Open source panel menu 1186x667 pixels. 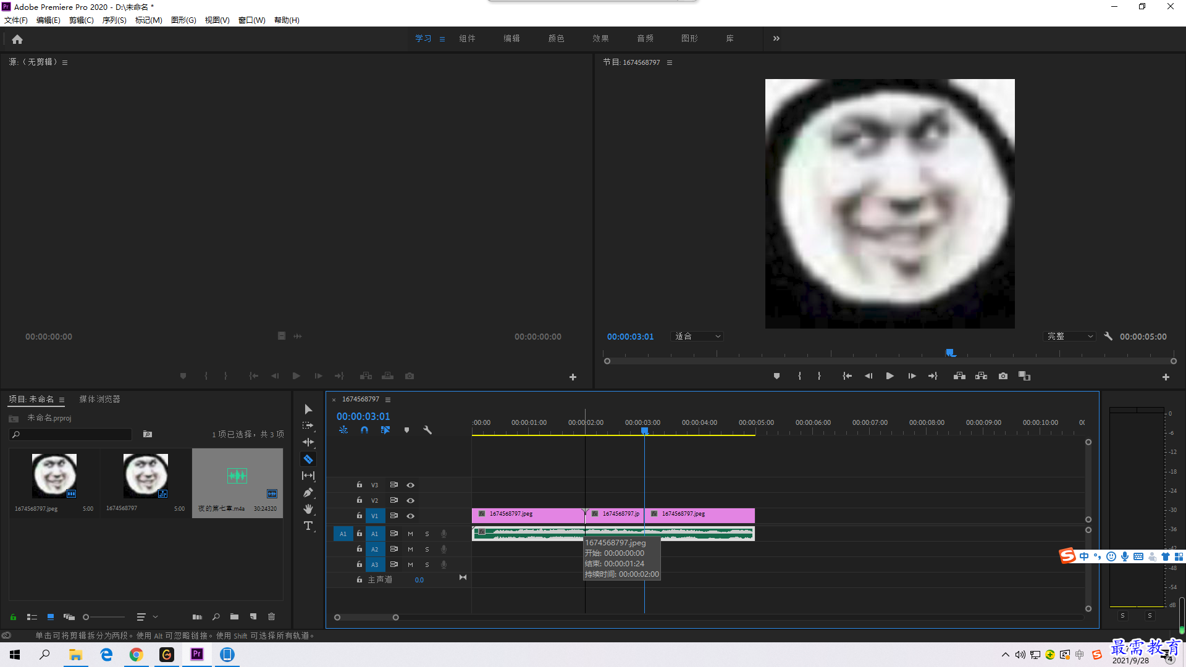pyautogui.click(x=65, y=62)
